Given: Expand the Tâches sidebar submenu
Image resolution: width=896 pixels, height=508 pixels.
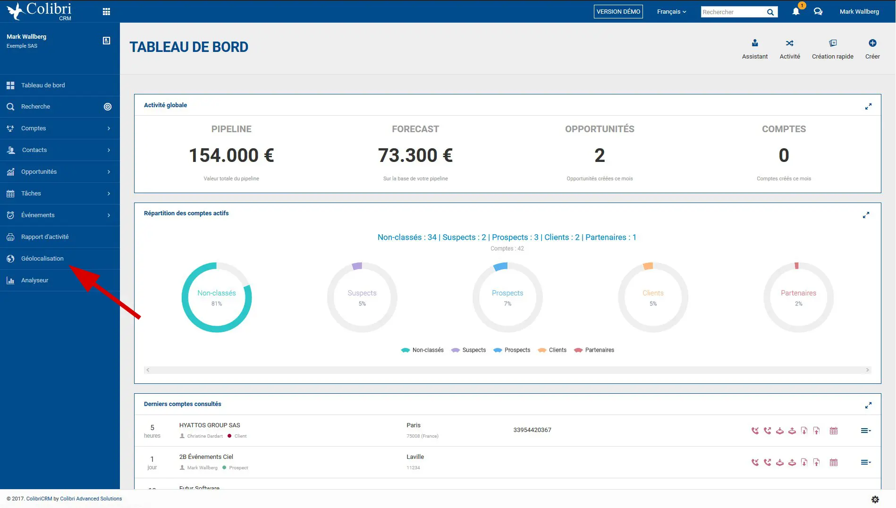Looking at the screenshot, I should coord(109,194).
